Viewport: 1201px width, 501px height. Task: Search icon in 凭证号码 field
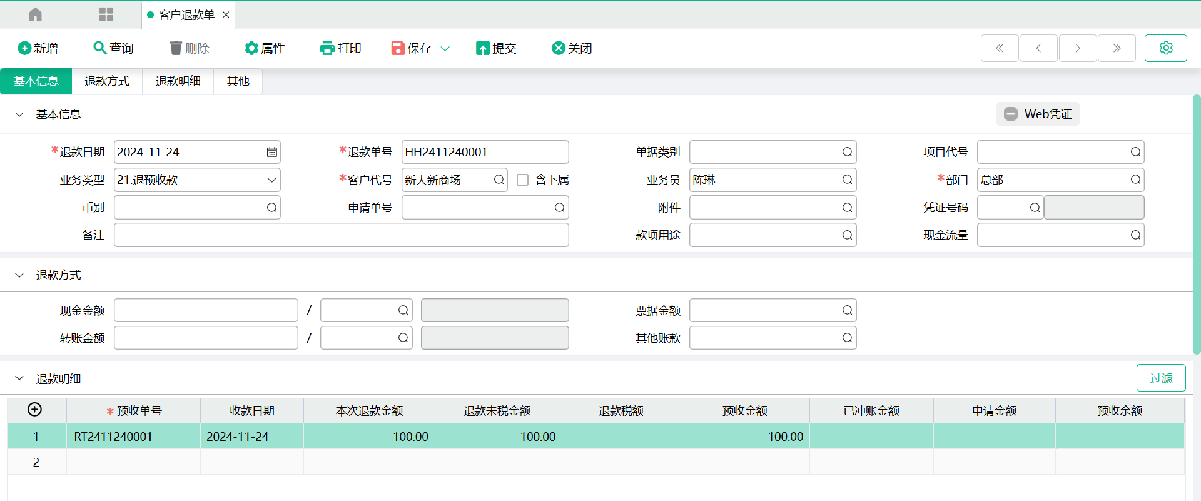point(1035,208)
